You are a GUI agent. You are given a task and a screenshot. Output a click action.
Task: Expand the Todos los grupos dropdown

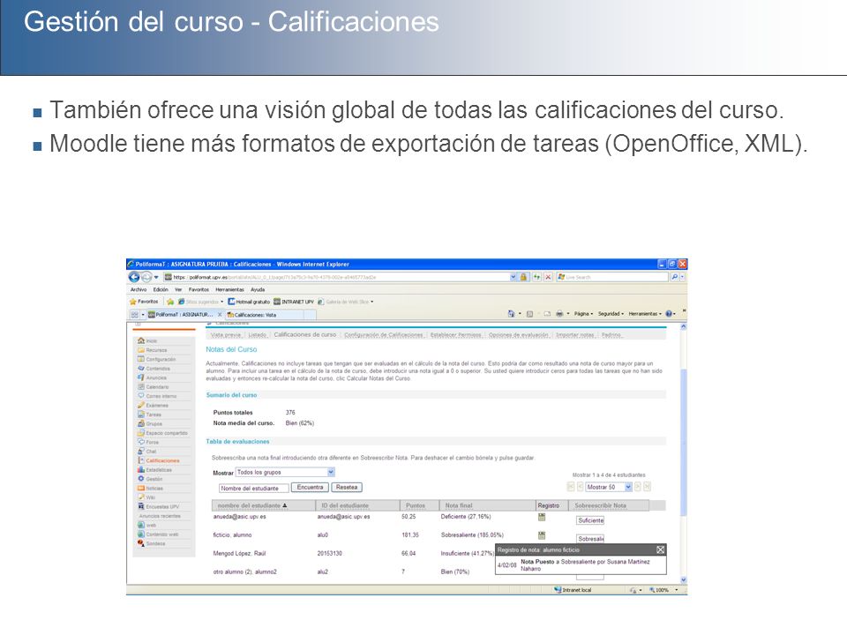pyautogui.click(x=331, y=473)
